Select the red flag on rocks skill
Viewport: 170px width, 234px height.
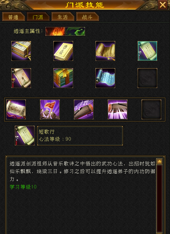coord(50,109)
